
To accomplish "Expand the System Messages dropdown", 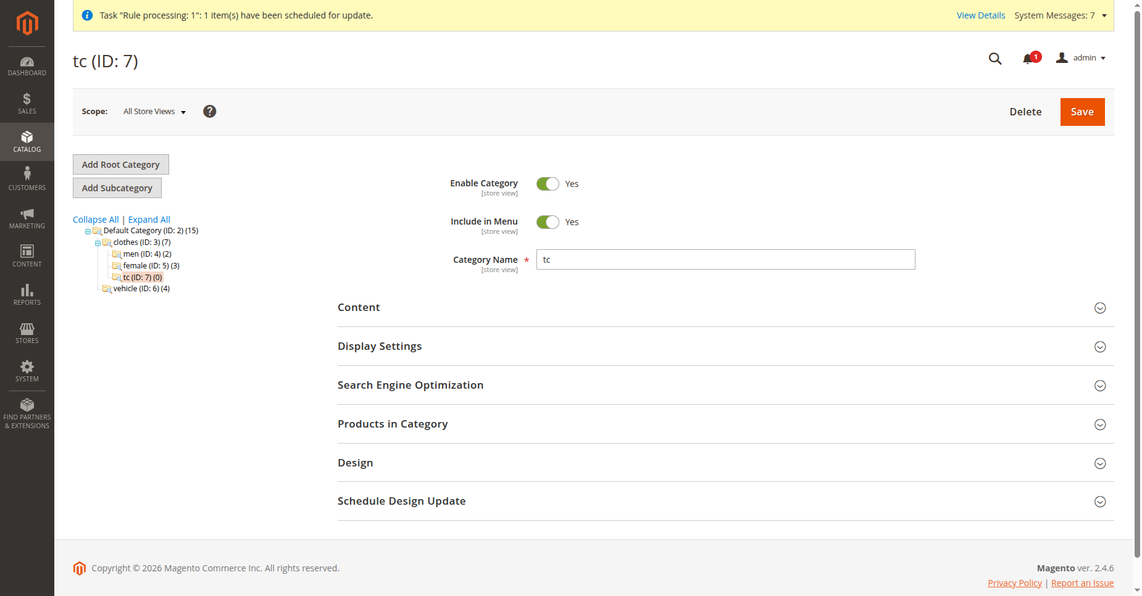I will (1061, 15).
